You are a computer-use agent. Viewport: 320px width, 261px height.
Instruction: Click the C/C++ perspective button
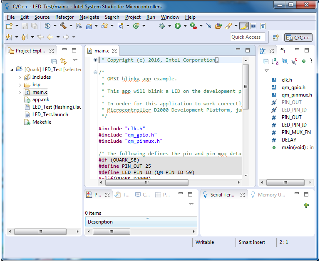click(x=298, y=37)
